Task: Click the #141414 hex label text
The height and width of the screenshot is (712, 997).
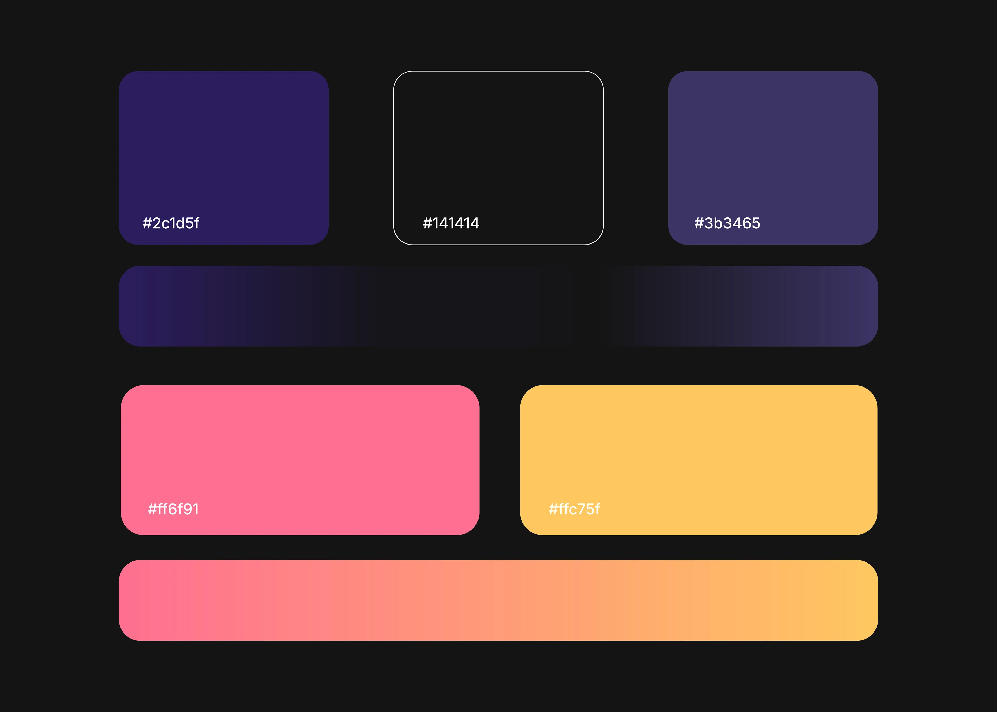Action: (451, 223)
